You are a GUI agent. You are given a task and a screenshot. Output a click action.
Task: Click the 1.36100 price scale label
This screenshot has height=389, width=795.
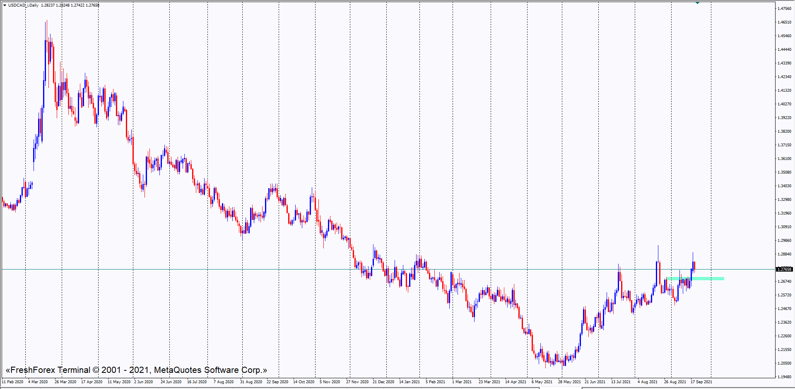coord(784,159)
